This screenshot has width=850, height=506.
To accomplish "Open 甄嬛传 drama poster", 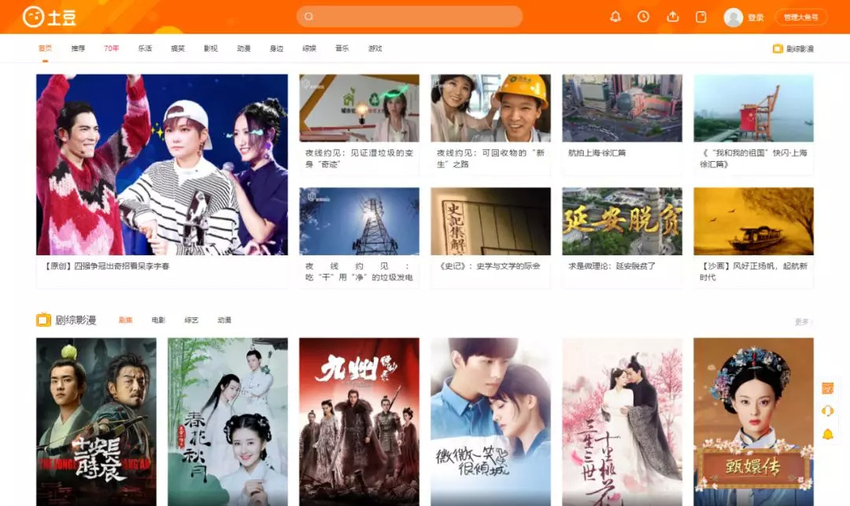I will 753,422.
